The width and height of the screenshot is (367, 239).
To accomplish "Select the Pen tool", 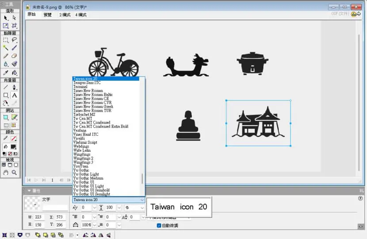I will [14, 87].
